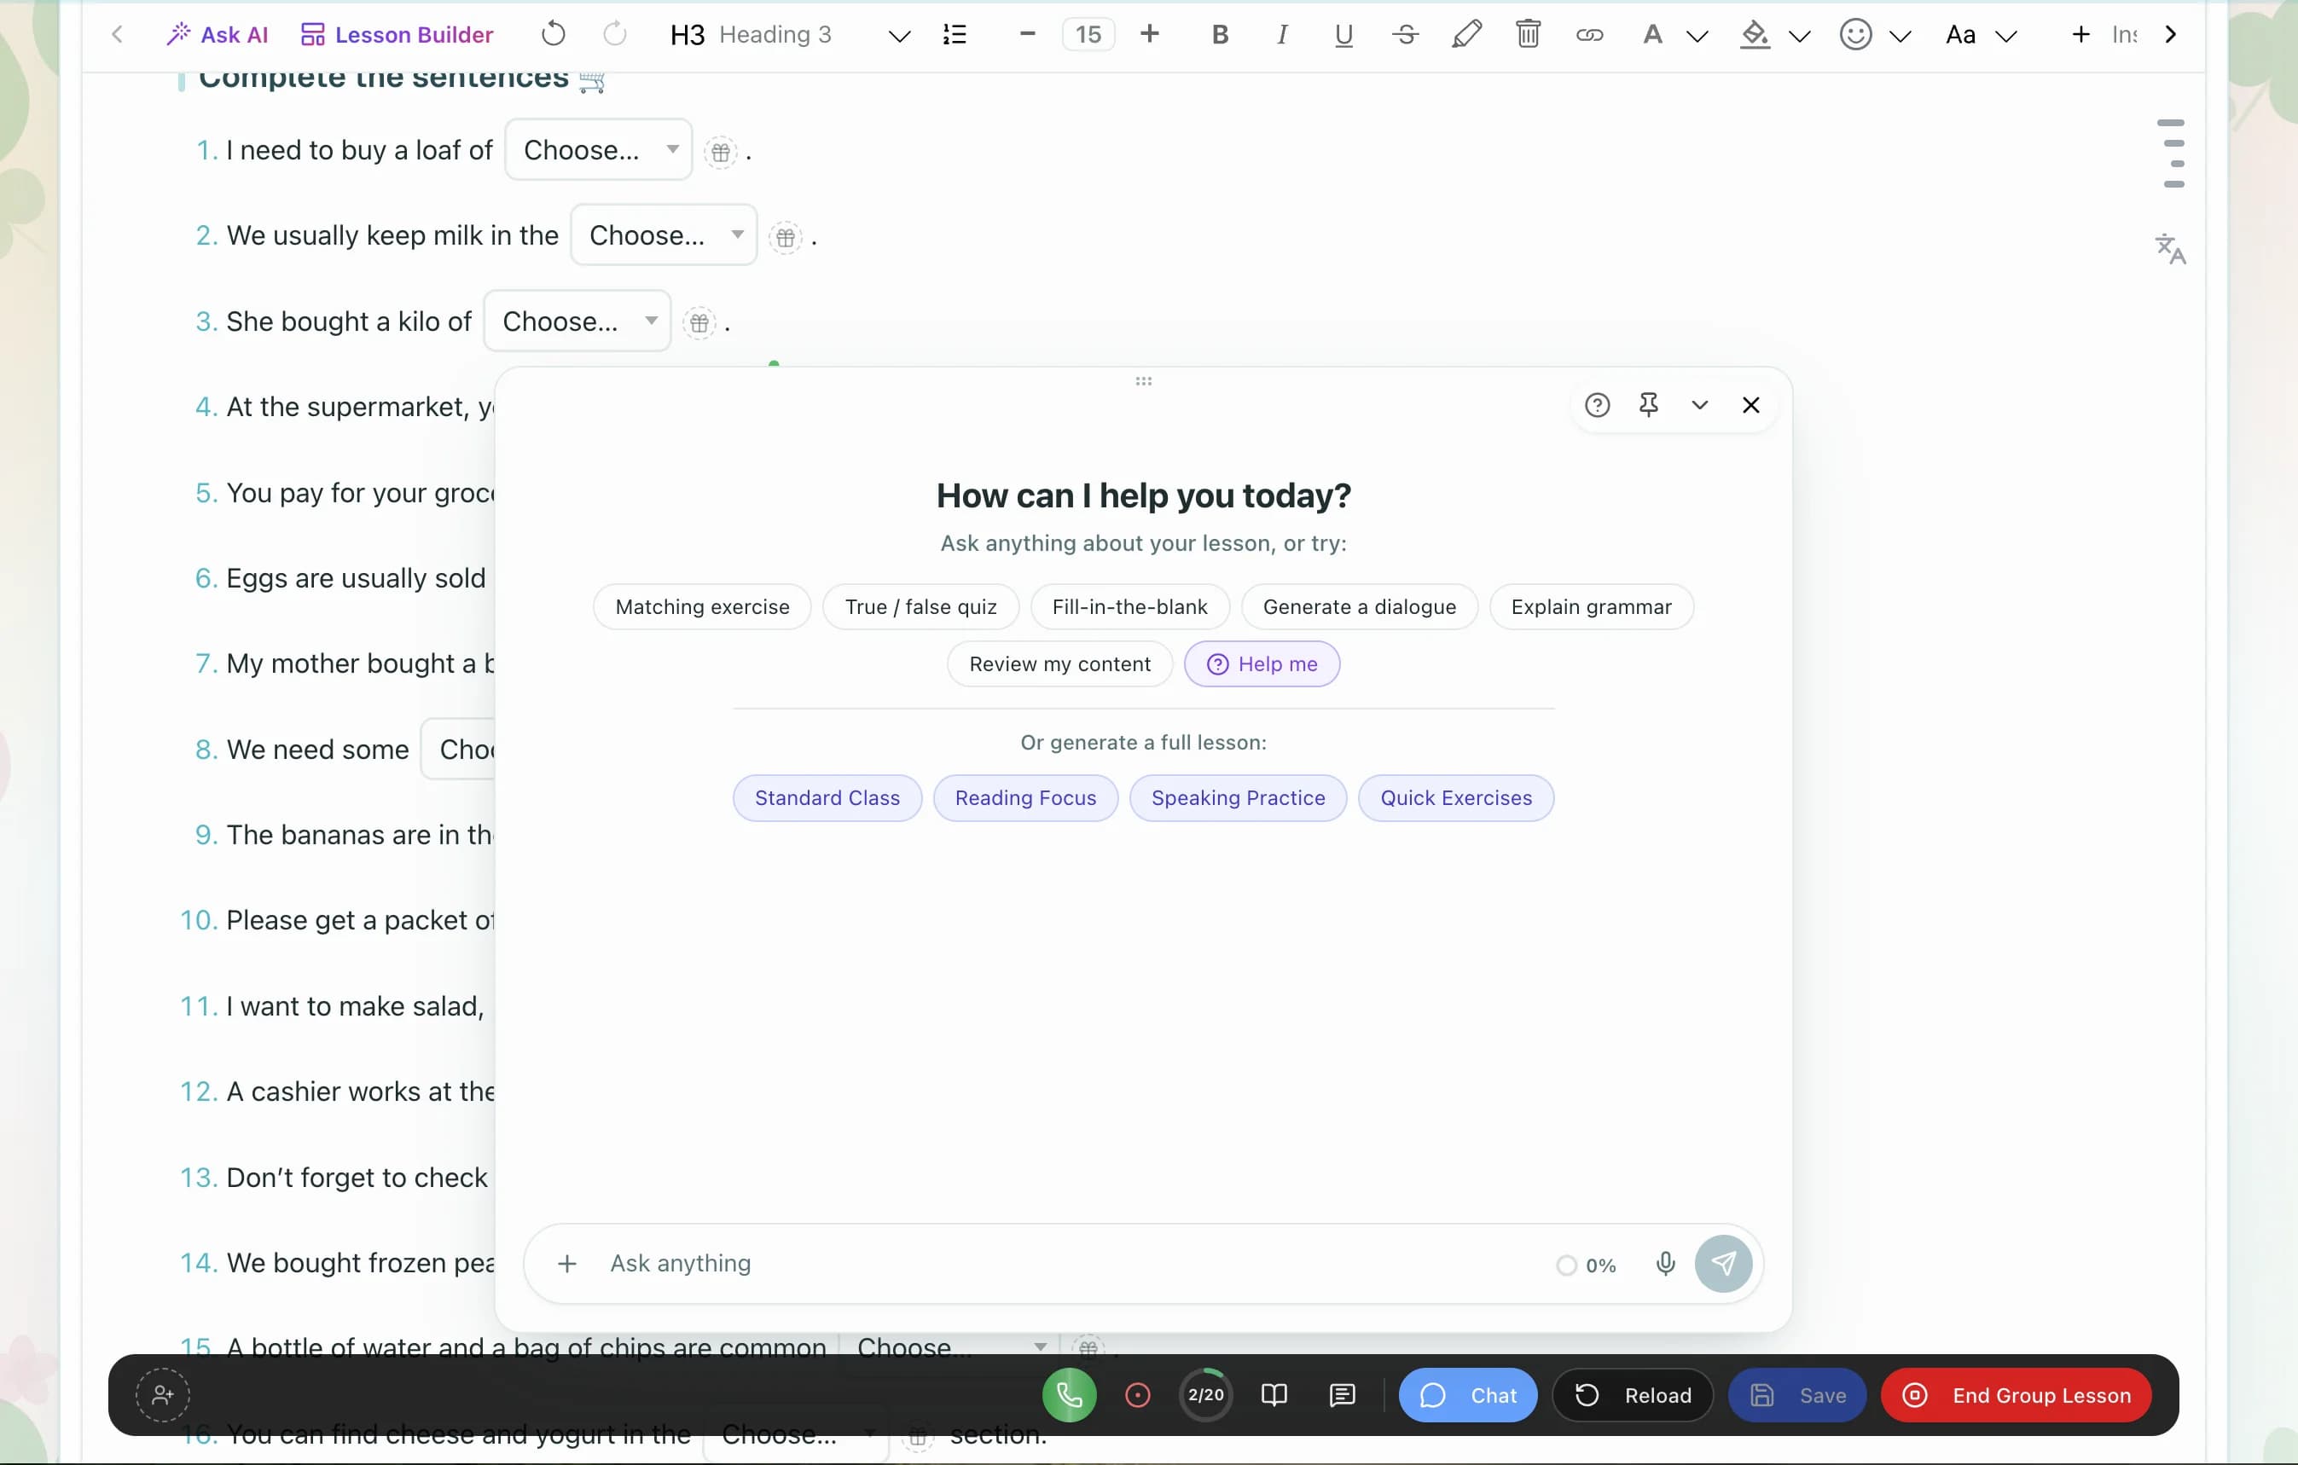
Task: Click the trash delete icon in toolbar
Action: pos(1528,34)
